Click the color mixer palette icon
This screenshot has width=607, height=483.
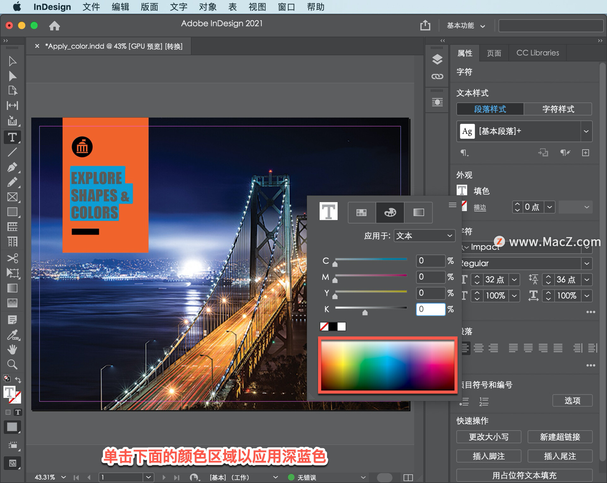[389, 212]
